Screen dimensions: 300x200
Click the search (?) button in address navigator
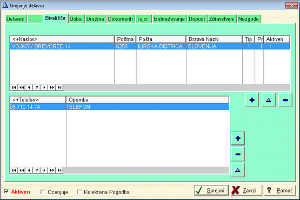coord(37,87)
